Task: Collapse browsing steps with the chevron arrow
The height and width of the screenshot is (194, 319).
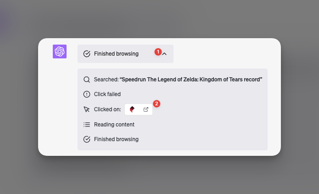Action: 165,54
